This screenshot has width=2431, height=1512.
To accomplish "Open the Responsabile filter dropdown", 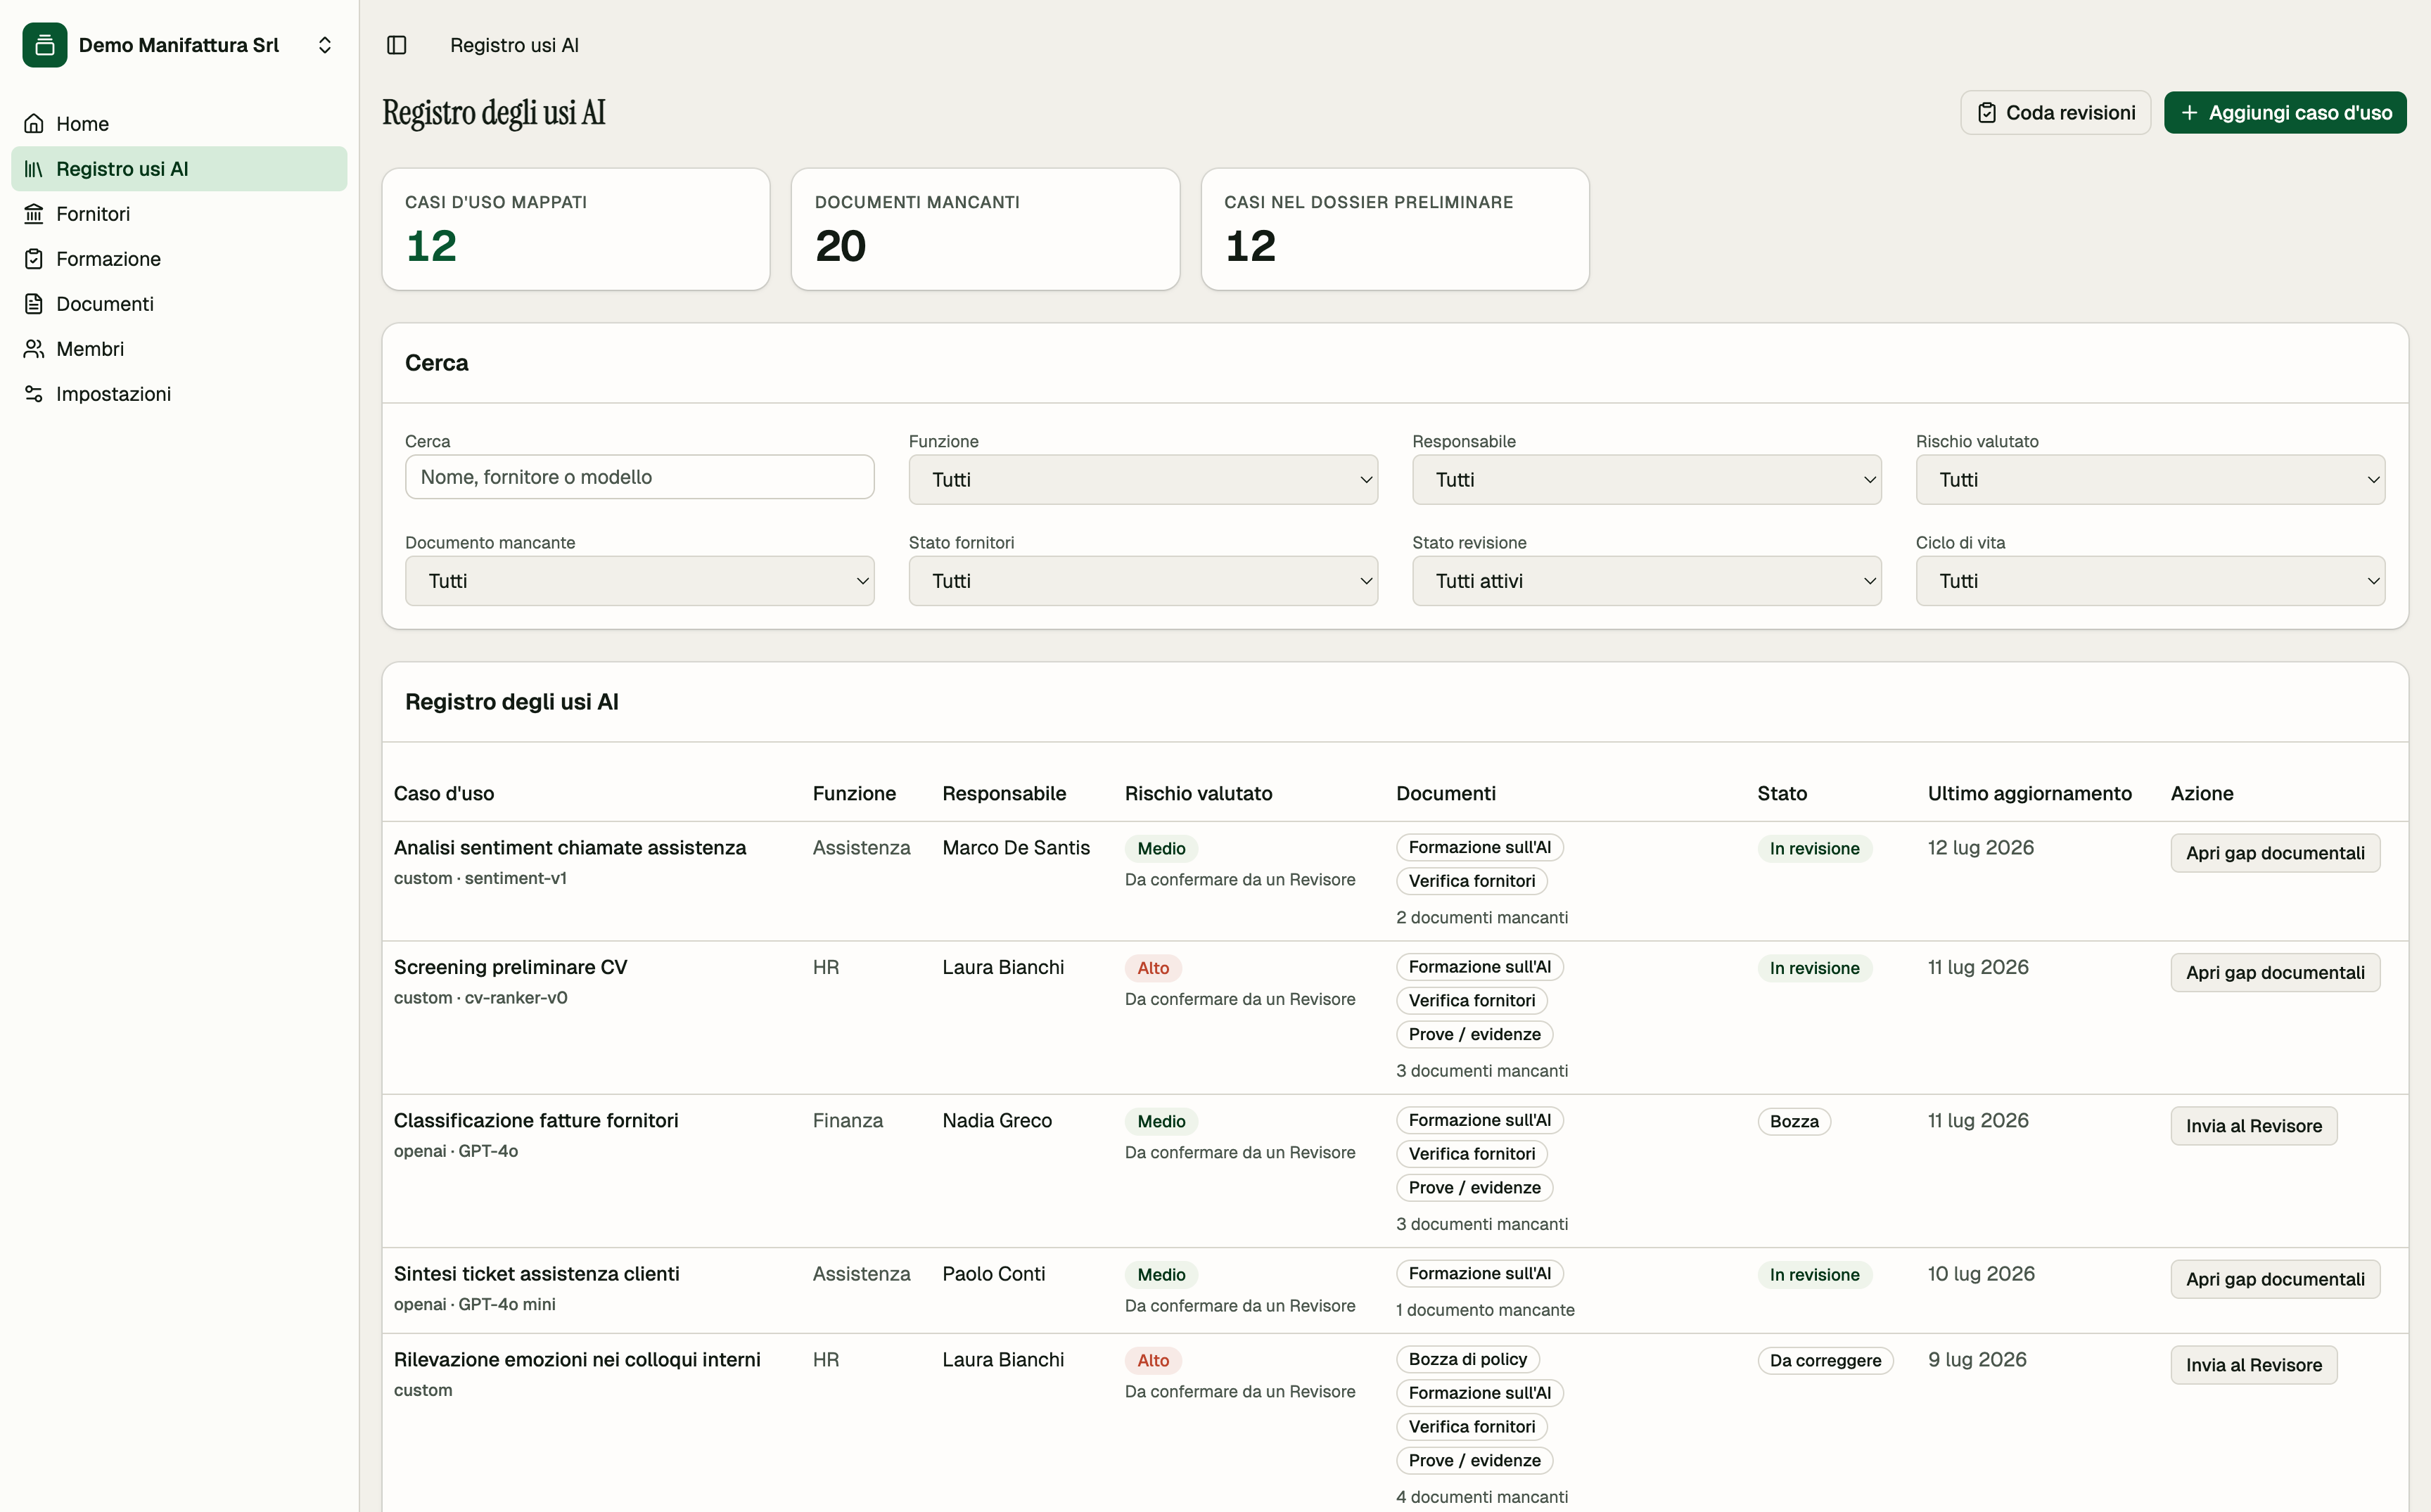I will tap(1646, 480).
